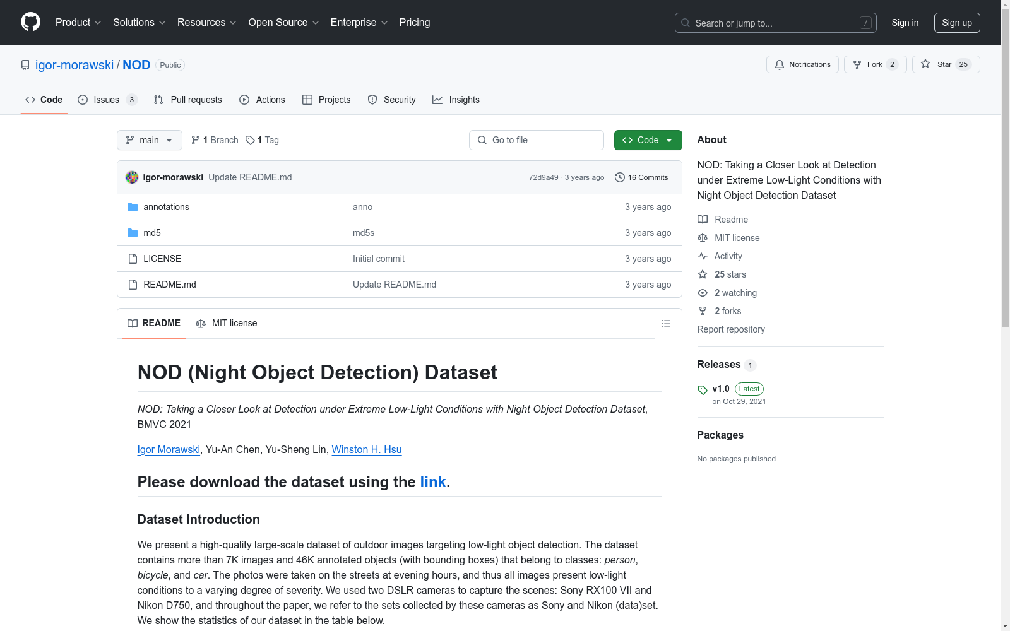Open the Winston H. Hsu link

[x=366, y=449]
